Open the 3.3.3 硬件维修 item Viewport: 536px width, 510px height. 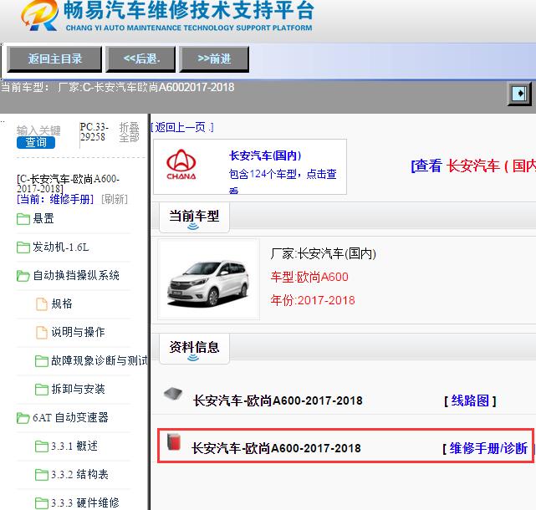pos(85,502)
